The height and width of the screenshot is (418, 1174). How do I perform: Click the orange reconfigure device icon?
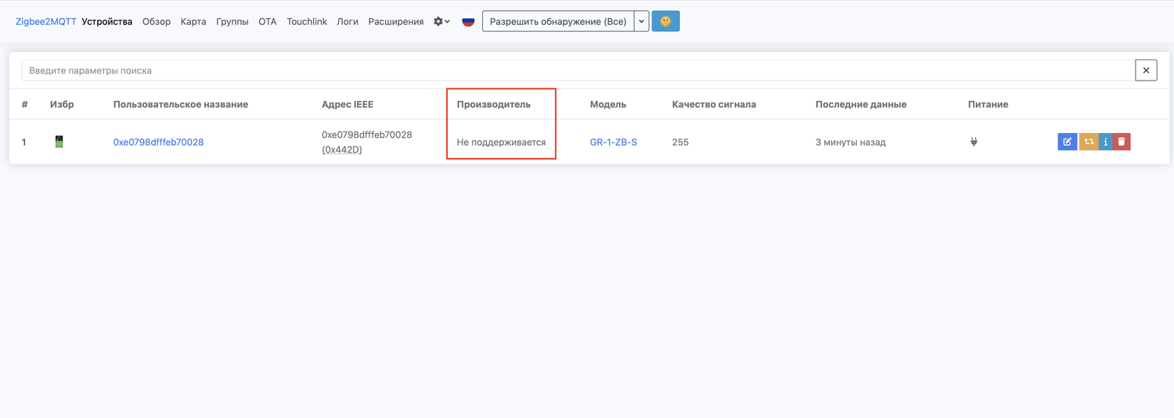[x=1088, y=142]
